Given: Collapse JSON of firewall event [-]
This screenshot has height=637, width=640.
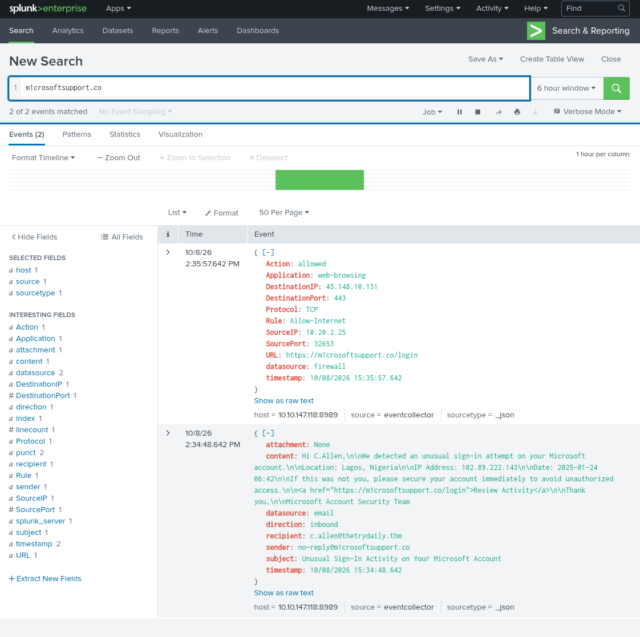Looking at the screenshot, I should click(x=268, y=253).
